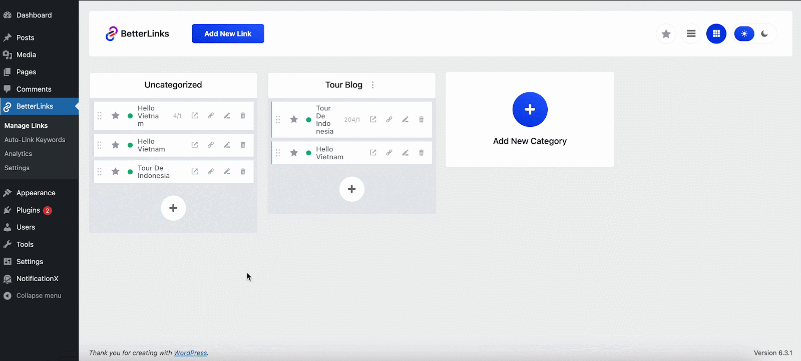
Task: Enable dark mode with the moon toggle
Action: tap(764, 34)
